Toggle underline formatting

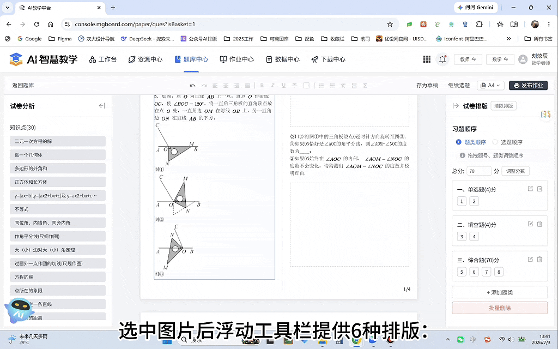pyautogui.click(x=283, y=86)
